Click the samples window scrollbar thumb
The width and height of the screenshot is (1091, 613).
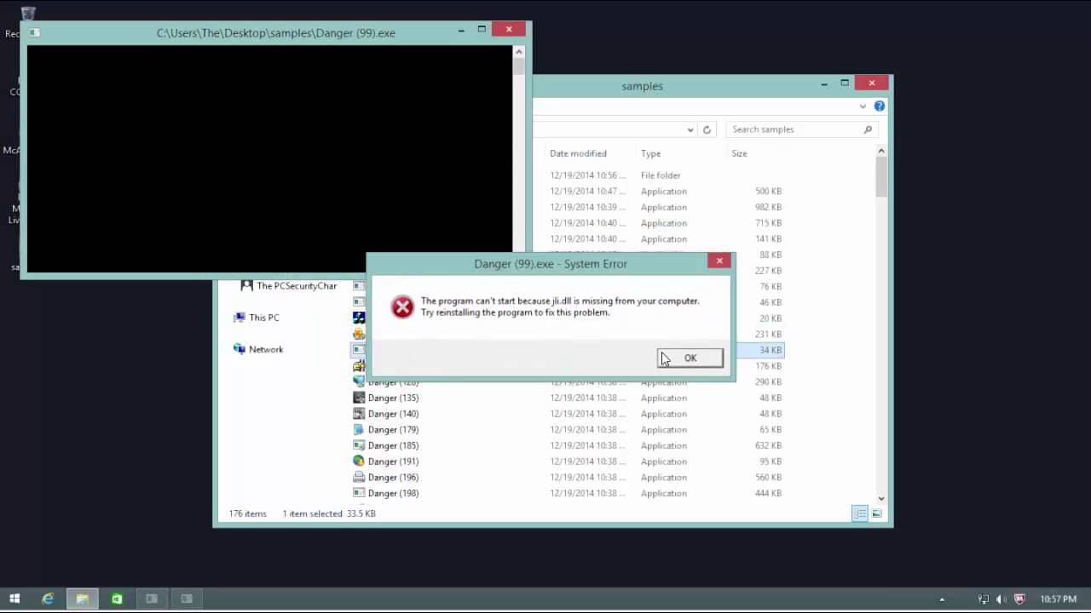[x=881, y=177]
